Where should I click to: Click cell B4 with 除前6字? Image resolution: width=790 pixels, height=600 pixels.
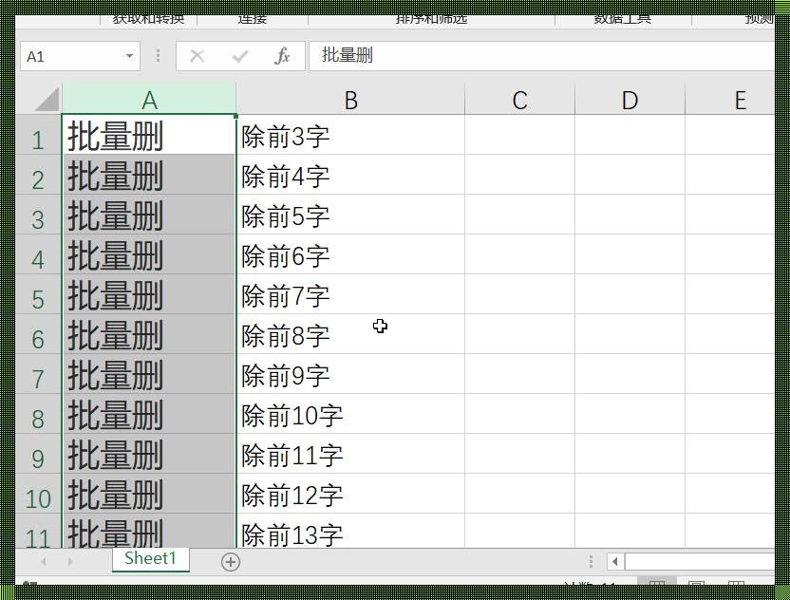350,254
